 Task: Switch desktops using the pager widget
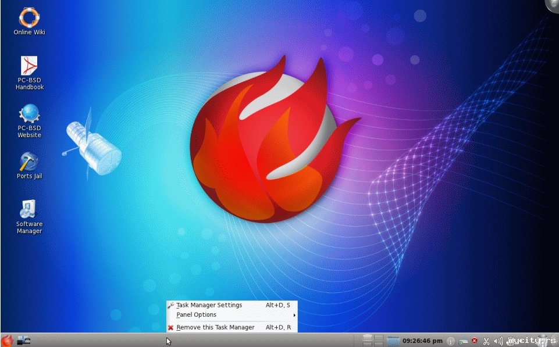coord(373,341)
